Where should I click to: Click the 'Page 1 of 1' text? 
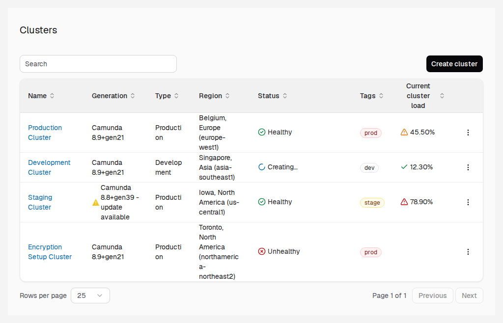point(390,296)
